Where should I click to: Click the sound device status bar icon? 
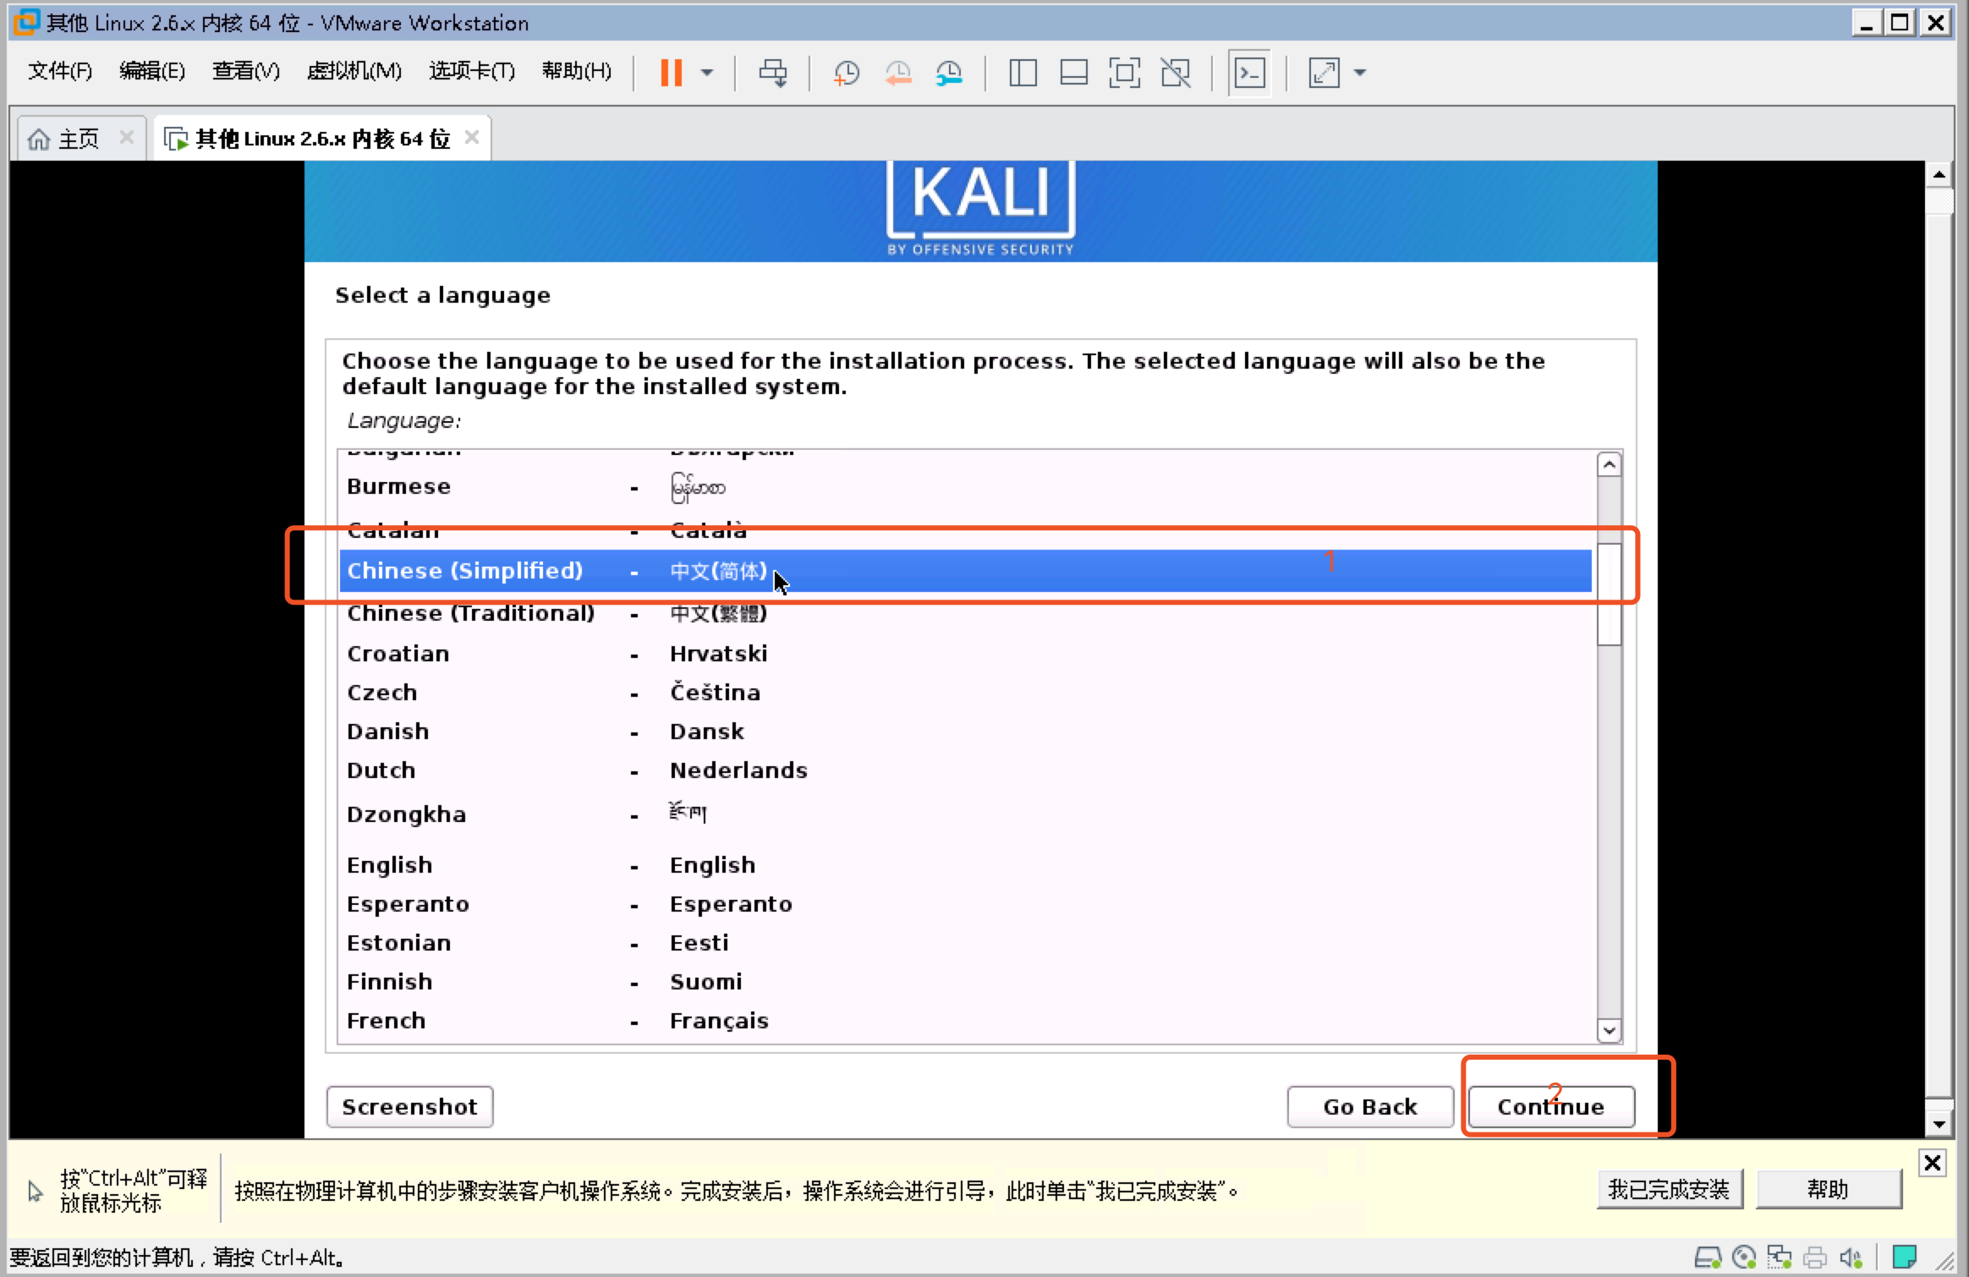click(x=1850, y=1258)
